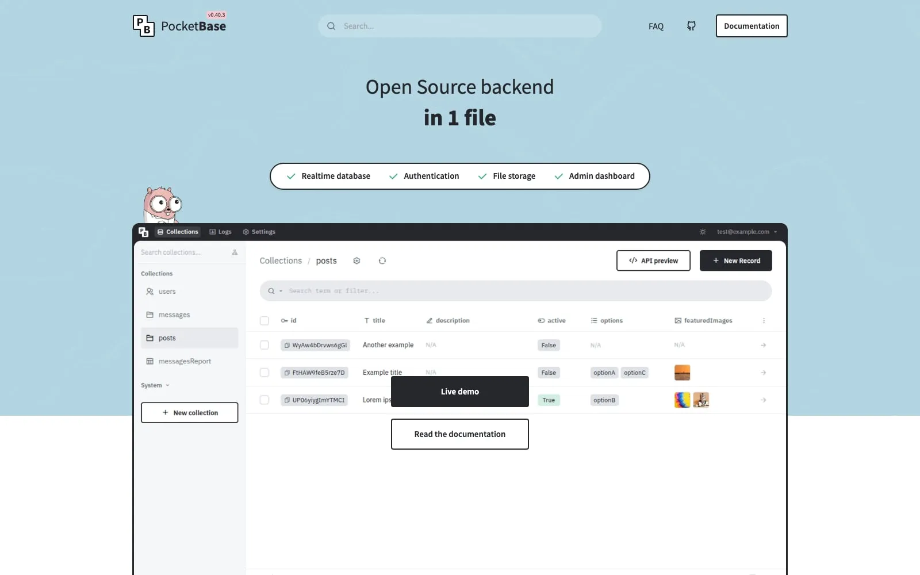Switch to the Logs tab
Screen dimensions: 920x575
tap(220, 232)
